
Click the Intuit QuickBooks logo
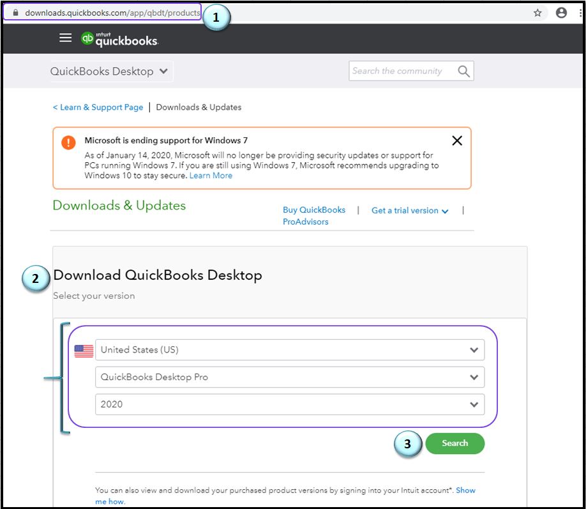point(119,39)
